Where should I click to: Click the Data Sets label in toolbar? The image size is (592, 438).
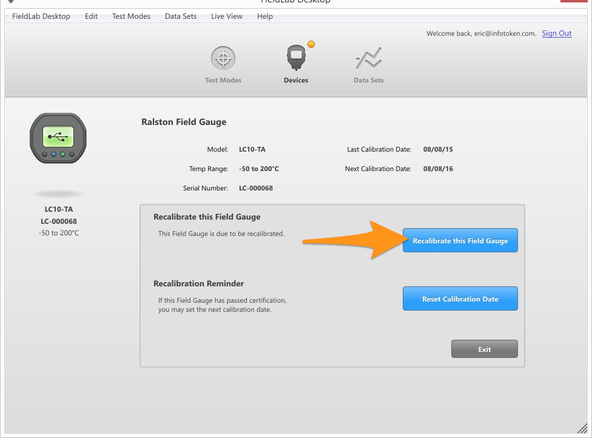[x=369, y=80]
